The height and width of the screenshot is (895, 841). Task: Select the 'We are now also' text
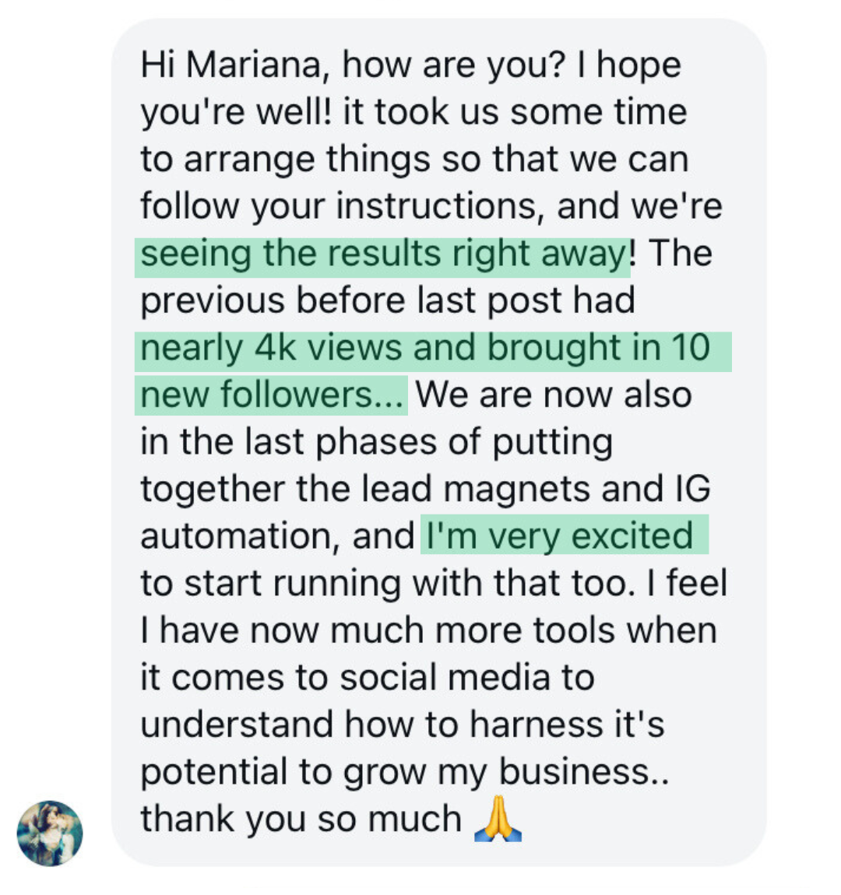click(554, 395)
